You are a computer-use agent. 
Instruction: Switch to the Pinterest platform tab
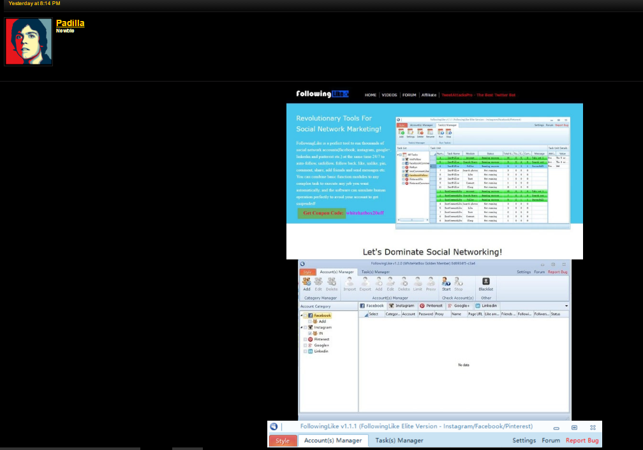tap(431, 306)
